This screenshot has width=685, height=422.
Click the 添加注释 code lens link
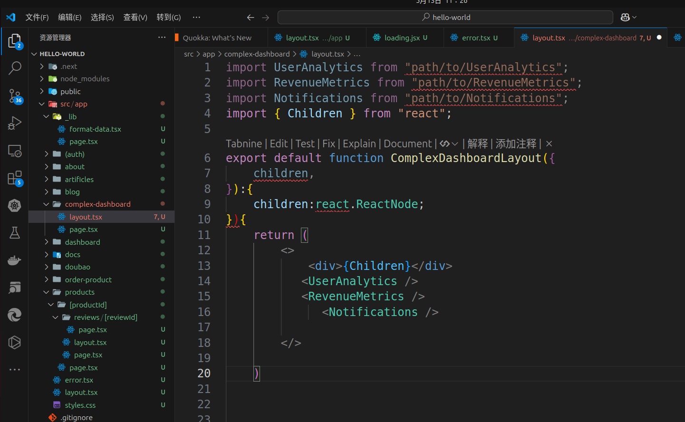(516, 144)
